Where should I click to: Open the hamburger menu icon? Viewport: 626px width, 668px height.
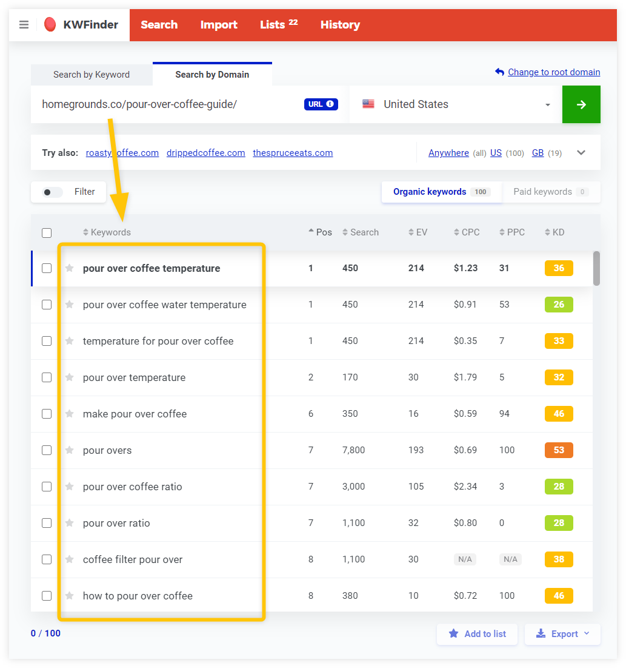coord(24,25)
